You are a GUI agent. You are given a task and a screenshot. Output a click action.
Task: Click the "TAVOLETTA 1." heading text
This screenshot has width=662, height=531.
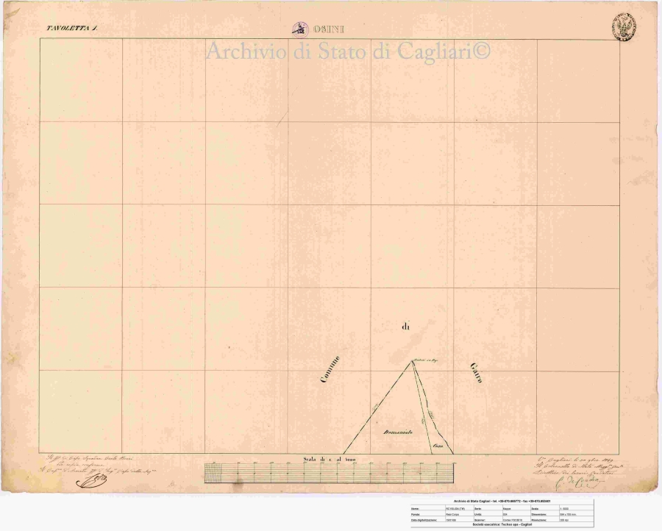click(x=72, y=28)
